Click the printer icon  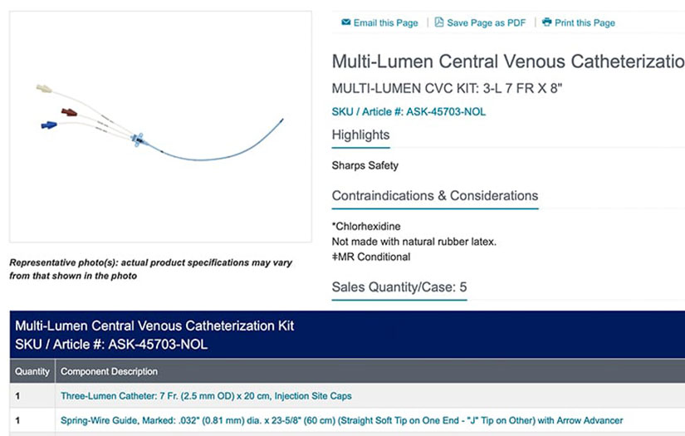[546, 22]
